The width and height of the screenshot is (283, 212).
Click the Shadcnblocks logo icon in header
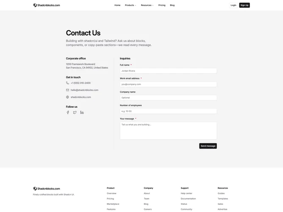click(35, 5)
